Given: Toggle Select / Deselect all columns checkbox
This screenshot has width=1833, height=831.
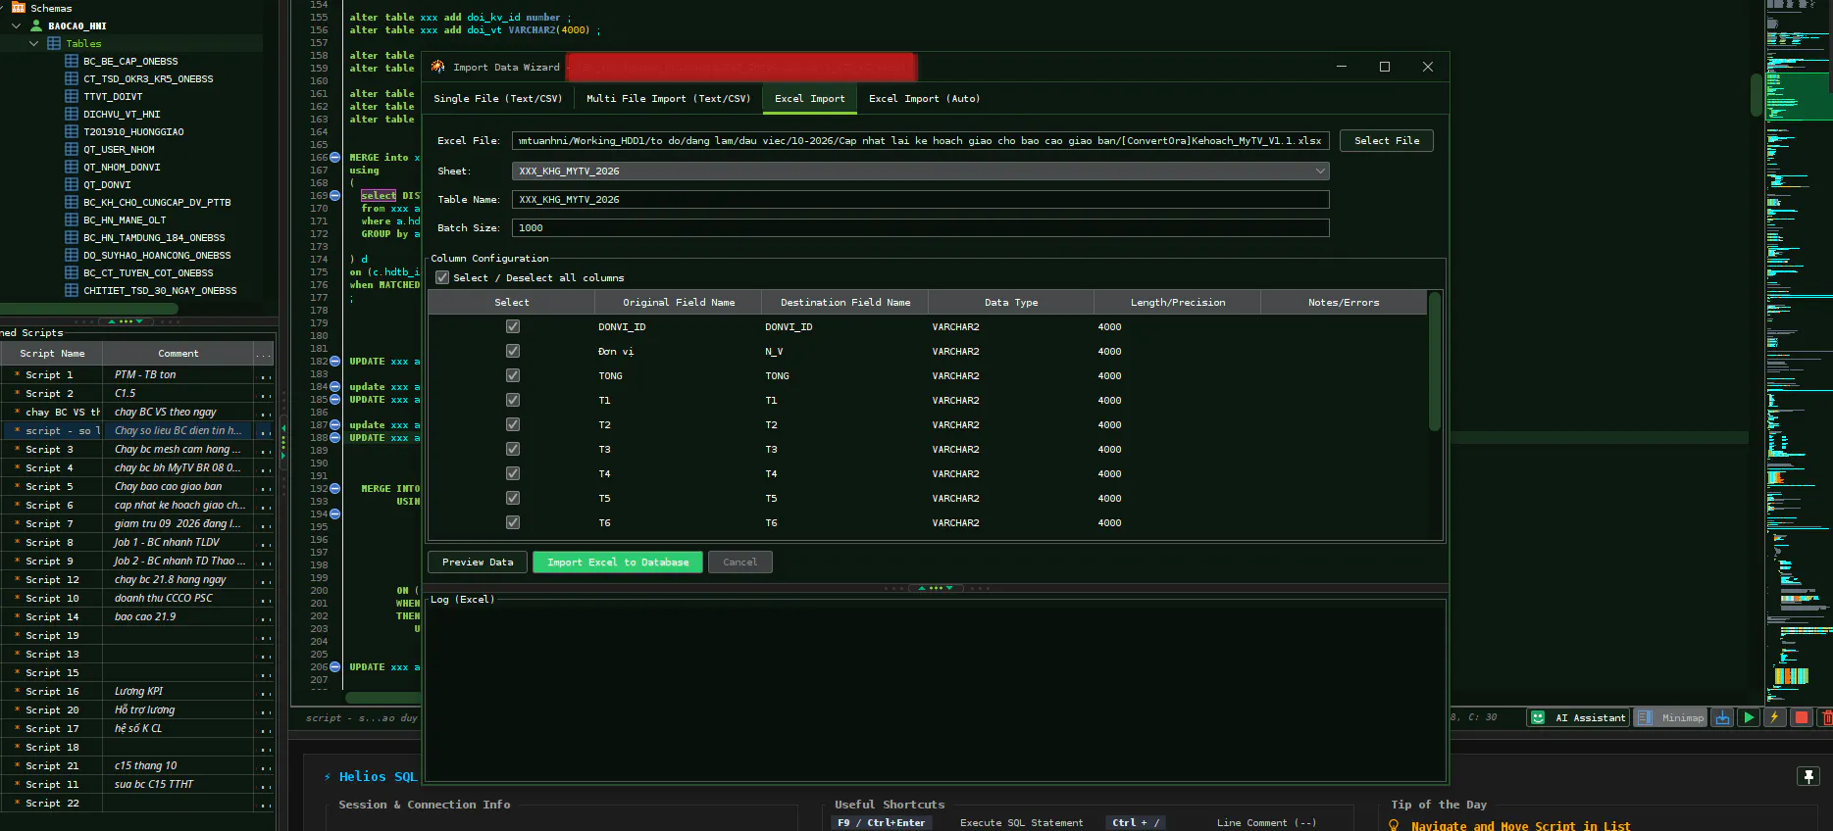Looking at the screenshot, I should (442, 277).
